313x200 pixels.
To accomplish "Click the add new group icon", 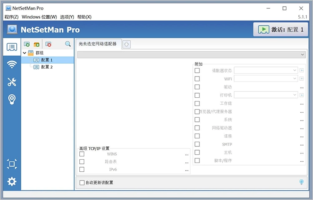I will point(37,44).
